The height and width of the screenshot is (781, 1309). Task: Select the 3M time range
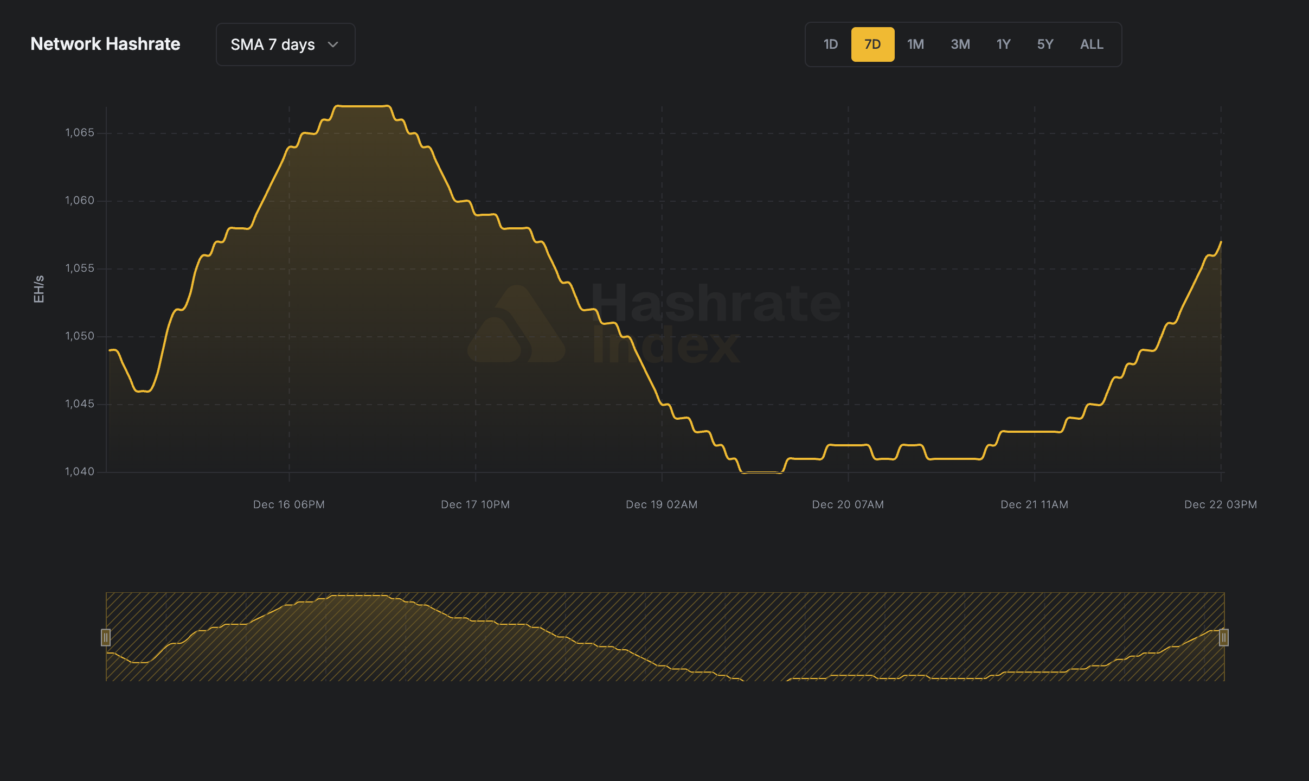click(x=960, y=44)
